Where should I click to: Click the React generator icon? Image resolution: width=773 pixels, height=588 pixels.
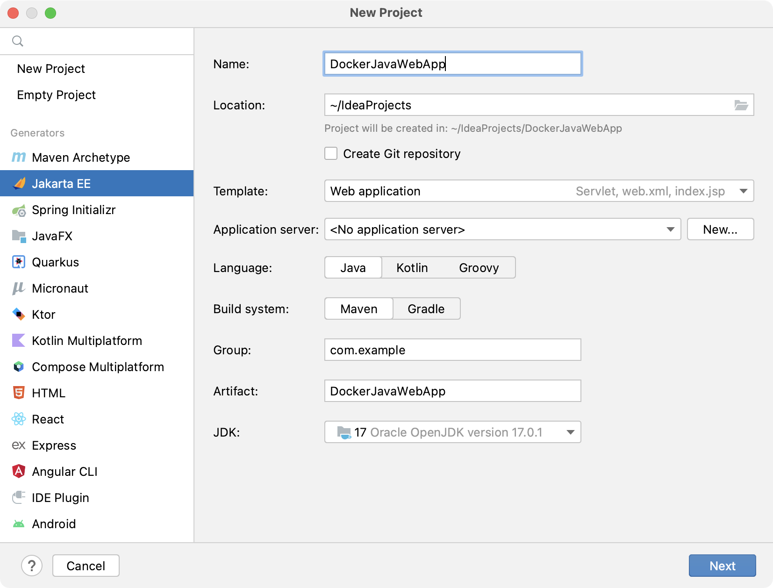(18, 419)
